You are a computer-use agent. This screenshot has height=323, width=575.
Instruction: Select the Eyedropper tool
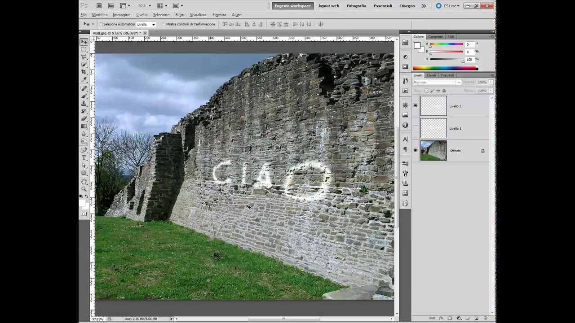(x=84, y=79)
